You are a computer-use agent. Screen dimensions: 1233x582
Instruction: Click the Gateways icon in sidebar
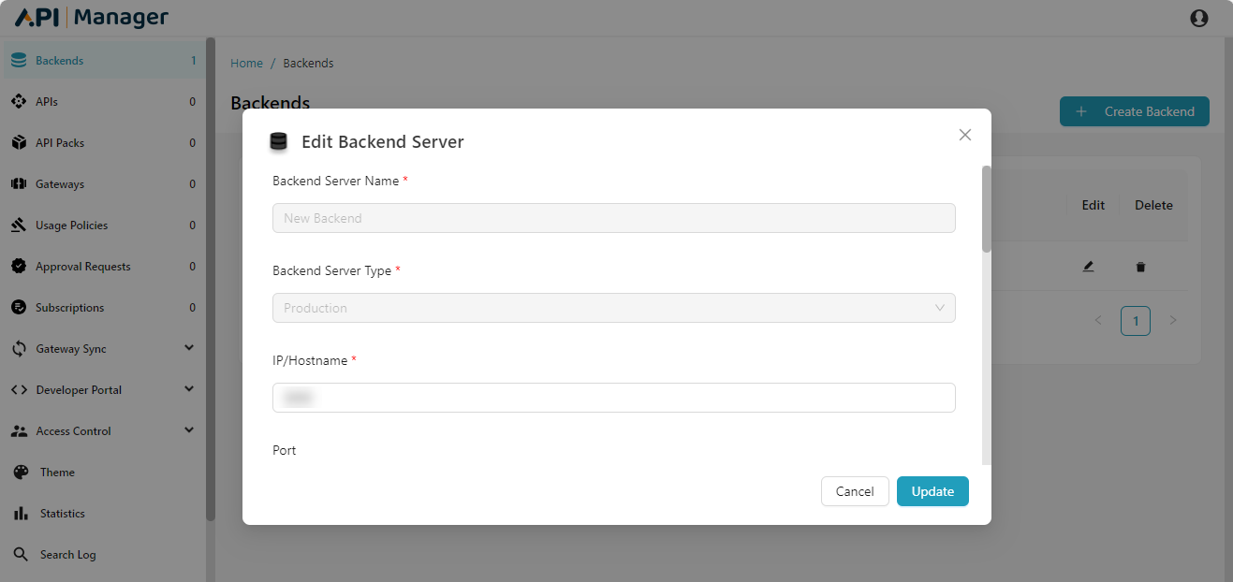point(19,184)
